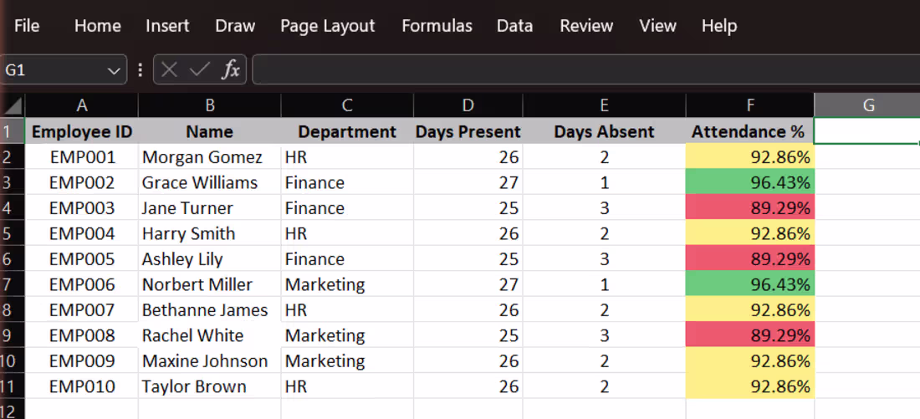Viewport: 920px width, 419px height.
Task: Select column C header
Action: click(347, 105)
